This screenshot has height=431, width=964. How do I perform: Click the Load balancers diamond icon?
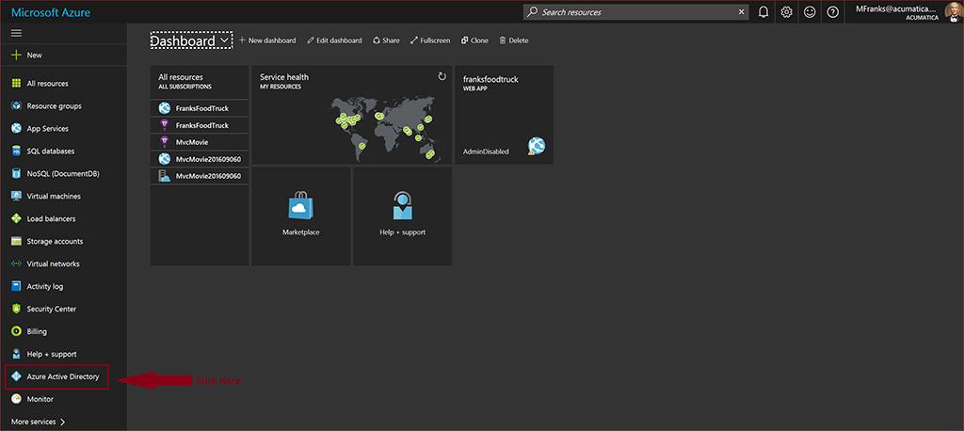tap(17, 219)
